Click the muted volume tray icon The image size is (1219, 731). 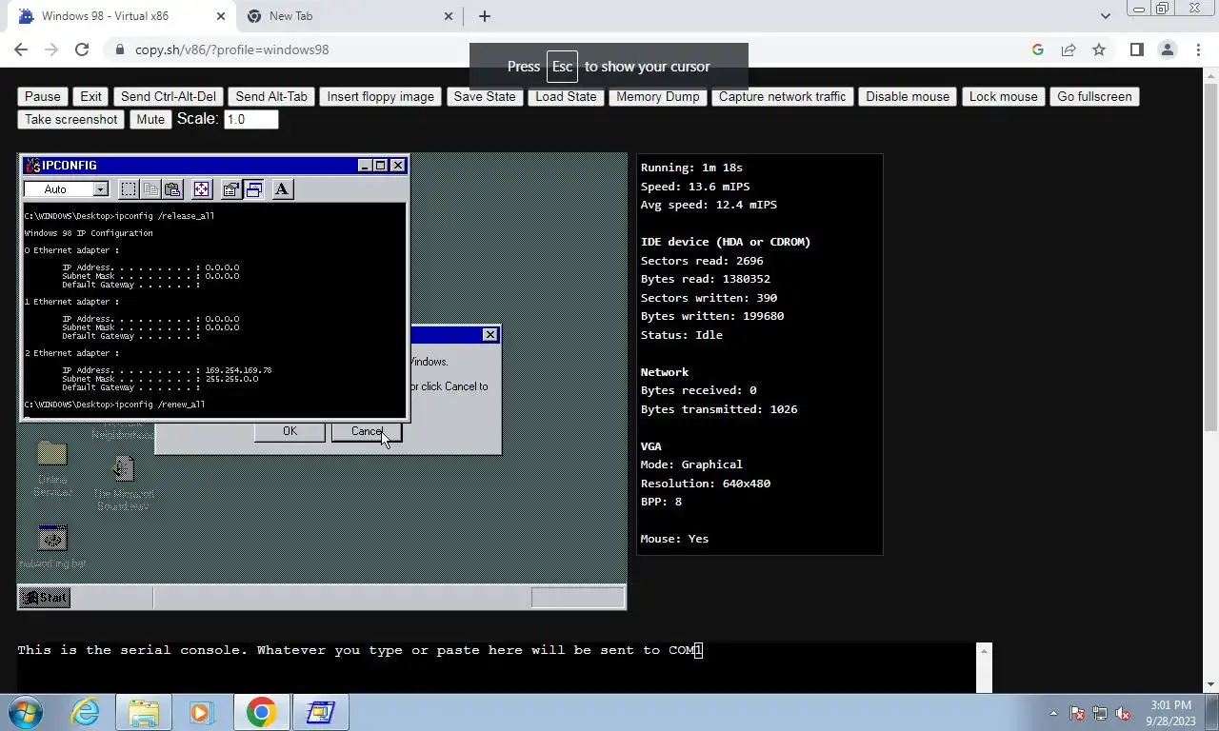(1123, 713)
